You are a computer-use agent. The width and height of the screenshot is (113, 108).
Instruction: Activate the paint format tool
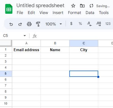click(38, 24)
